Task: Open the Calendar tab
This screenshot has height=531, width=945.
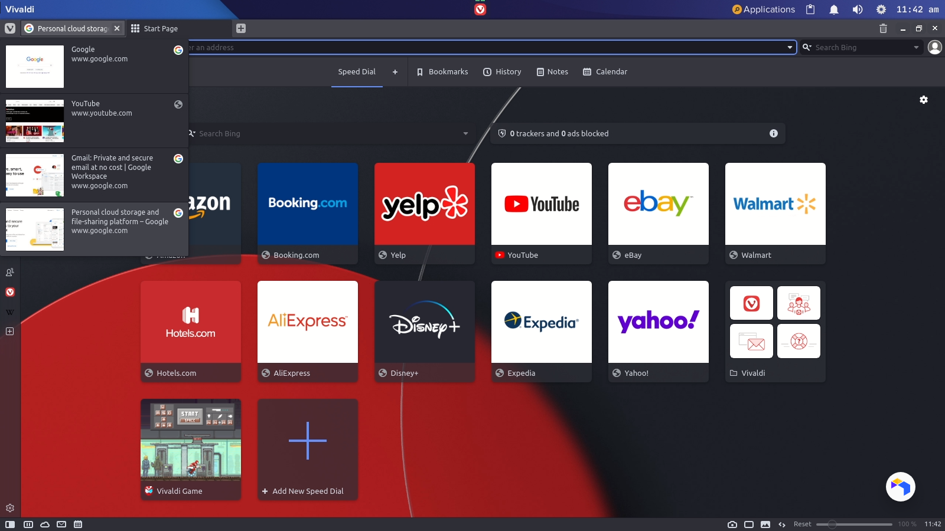Action: (x=605, y=72)
